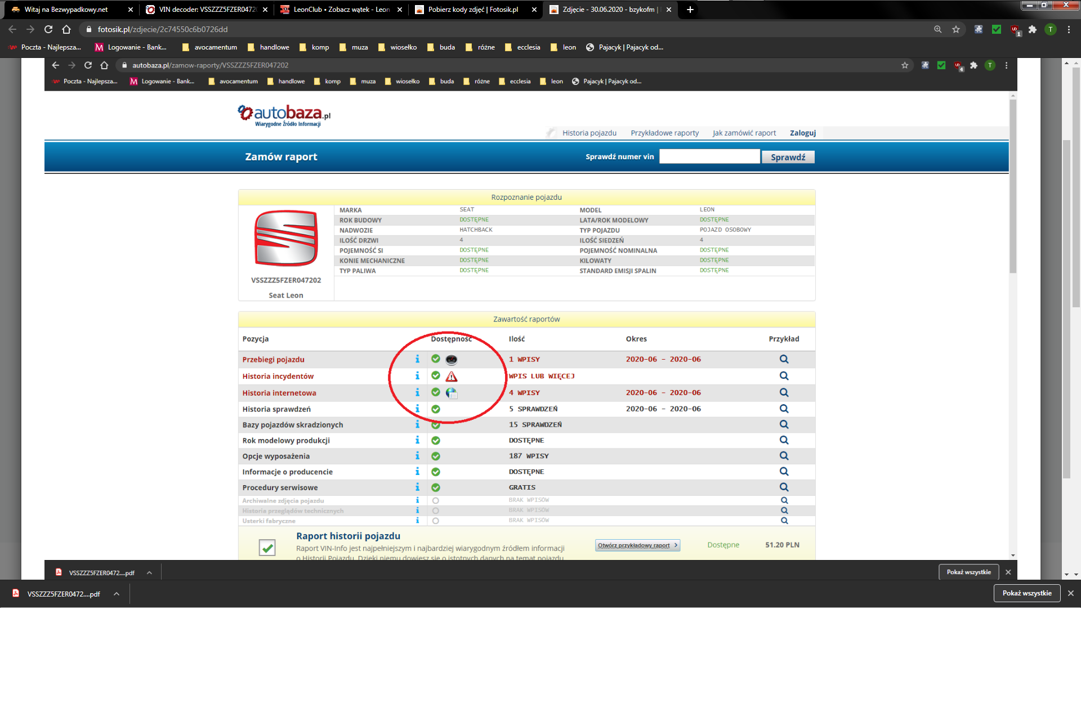The image size is (1081, 708).
Task: Open the wiosełko bookmark folder in top bar
Action: [x=397, y=47]
